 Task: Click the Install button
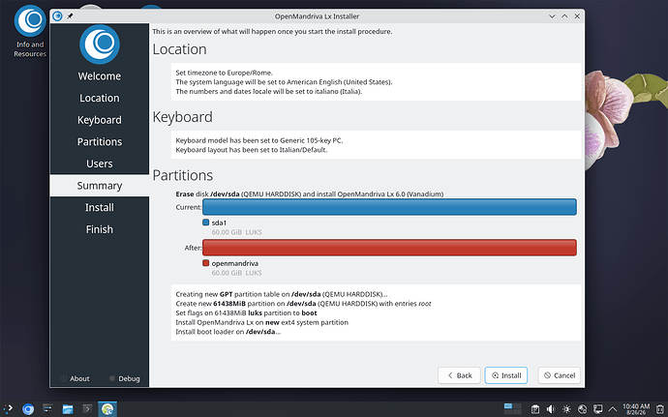click(506, 375)
